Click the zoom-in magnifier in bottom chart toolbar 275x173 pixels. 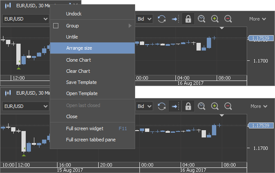[215, 106]
